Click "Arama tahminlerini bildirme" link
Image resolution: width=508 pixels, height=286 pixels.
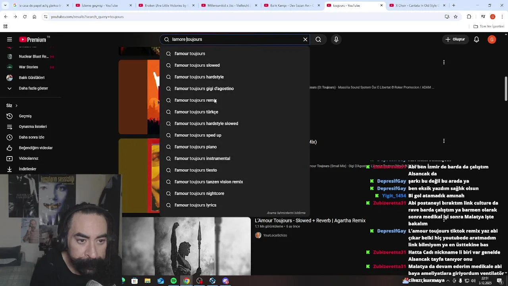tap(286, 213)
